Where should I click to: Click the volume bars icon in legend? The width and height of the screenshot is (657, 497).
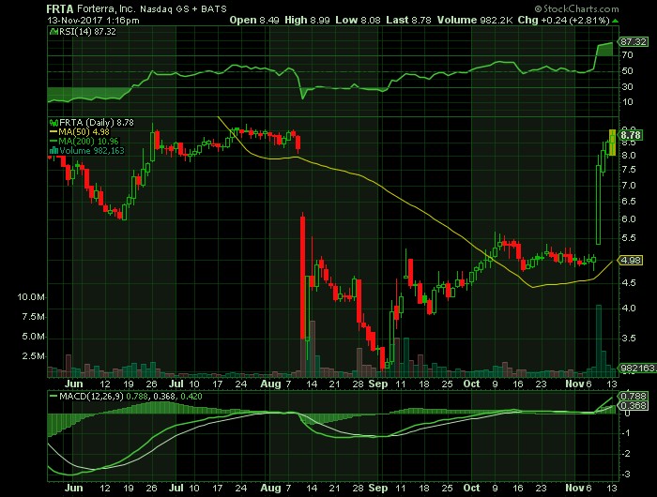click(53, 151)
